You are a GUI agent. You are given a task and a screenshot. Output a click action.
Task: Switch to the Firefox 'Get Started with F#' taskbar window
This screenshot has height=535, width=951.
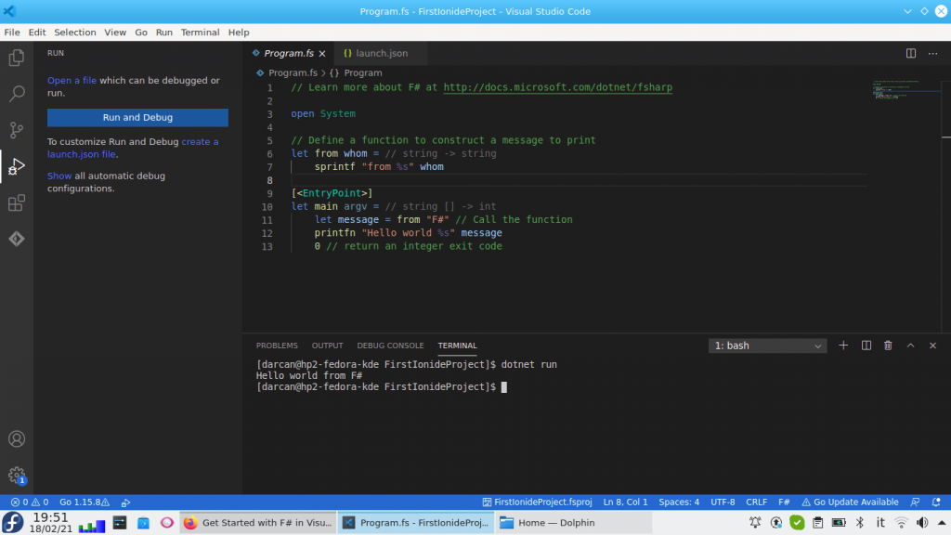[x=258, y=523]
